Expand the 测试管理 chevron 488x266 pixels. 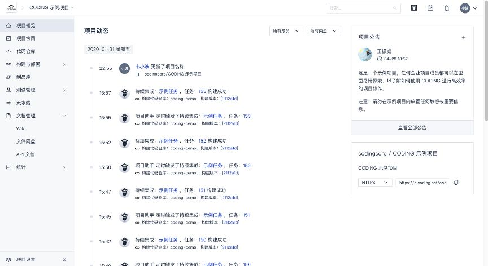tap(64, 90)
